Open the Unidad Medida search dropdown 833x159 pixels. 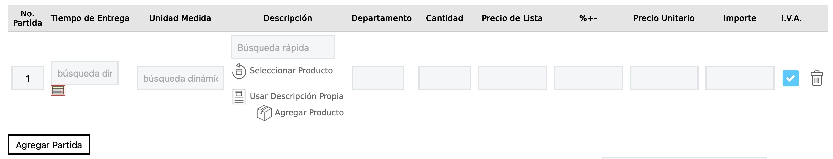[180, 78]
